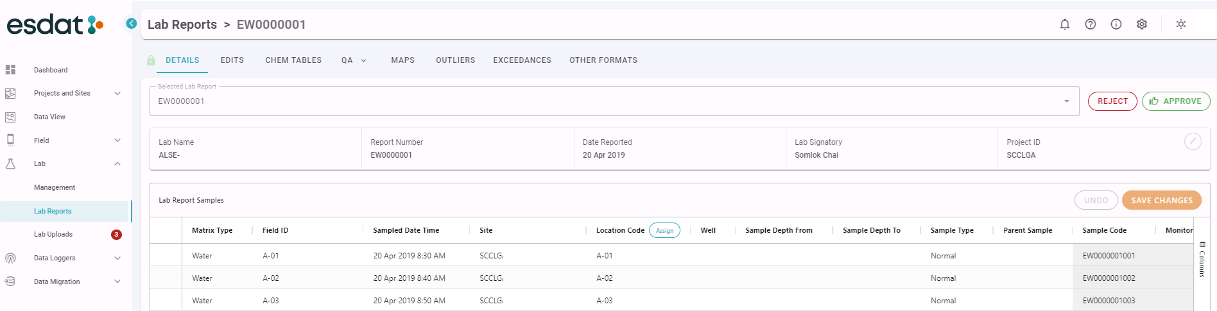This screenshot has height=311, width=1217.
Task: Open Lab Uploads in the sidebar
Action: pos(53,235)
